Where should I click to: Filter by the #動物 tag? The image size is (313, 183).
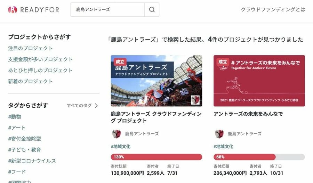point(15,117)
